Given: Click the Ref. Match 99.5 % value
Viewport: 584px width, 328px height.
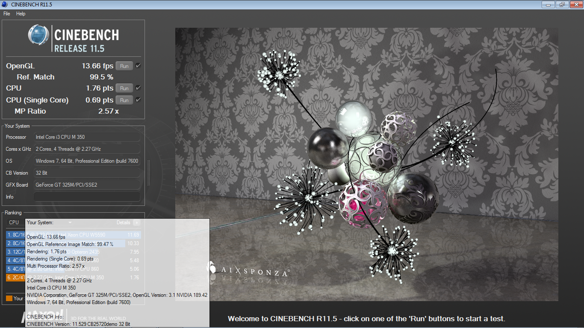Looking at the screenshot, I should [x=101, y=77].
